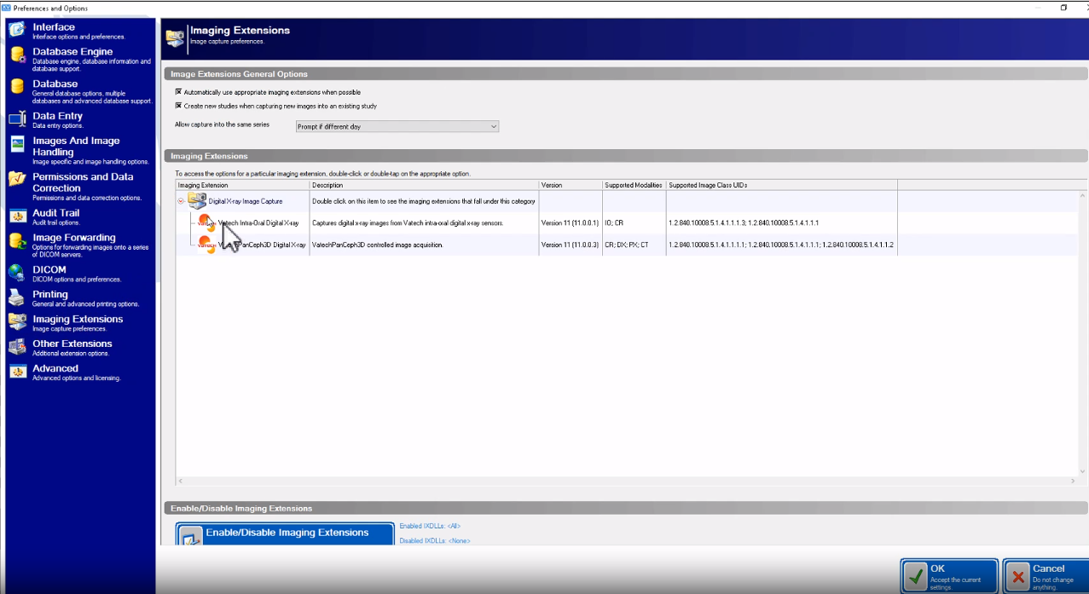Open the Data Entry options page
The height and width of the screenshot is (594, 1089).
78,120
